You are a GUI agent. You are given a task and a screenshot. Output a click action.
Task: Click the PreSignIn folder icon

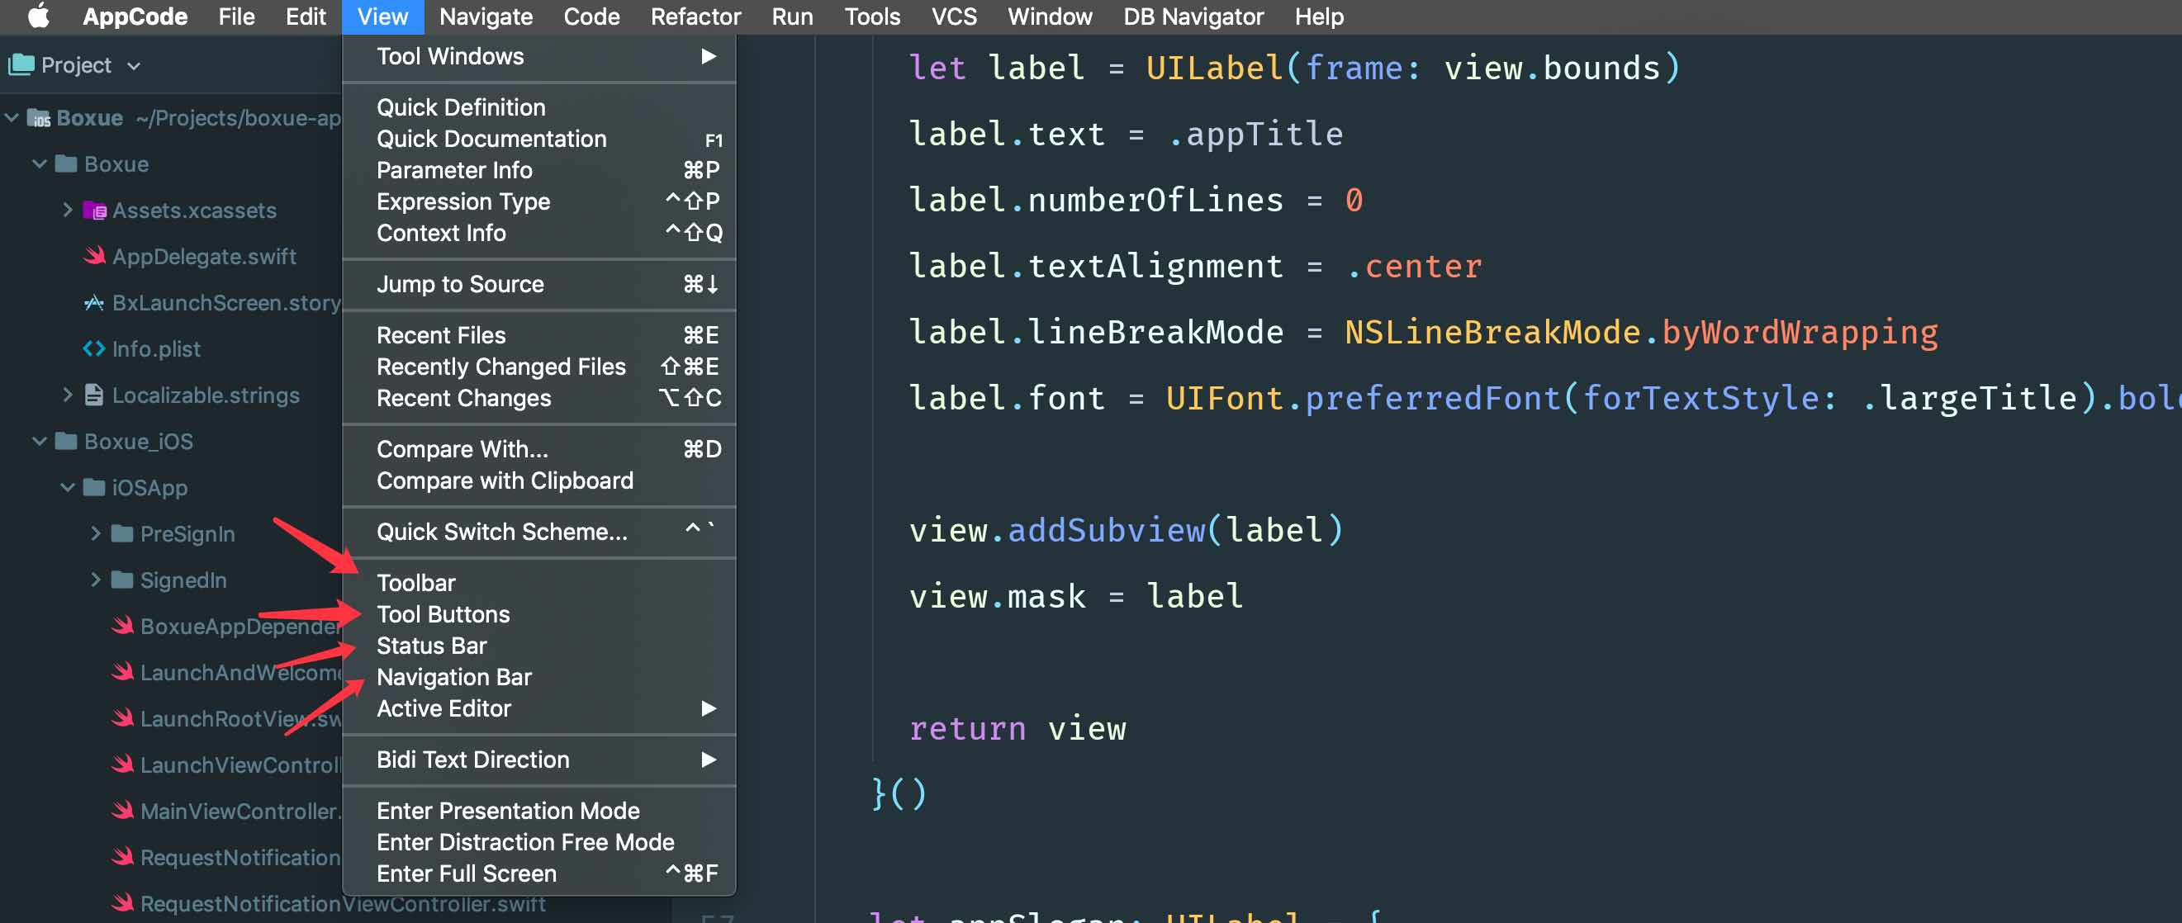(123, 533)
